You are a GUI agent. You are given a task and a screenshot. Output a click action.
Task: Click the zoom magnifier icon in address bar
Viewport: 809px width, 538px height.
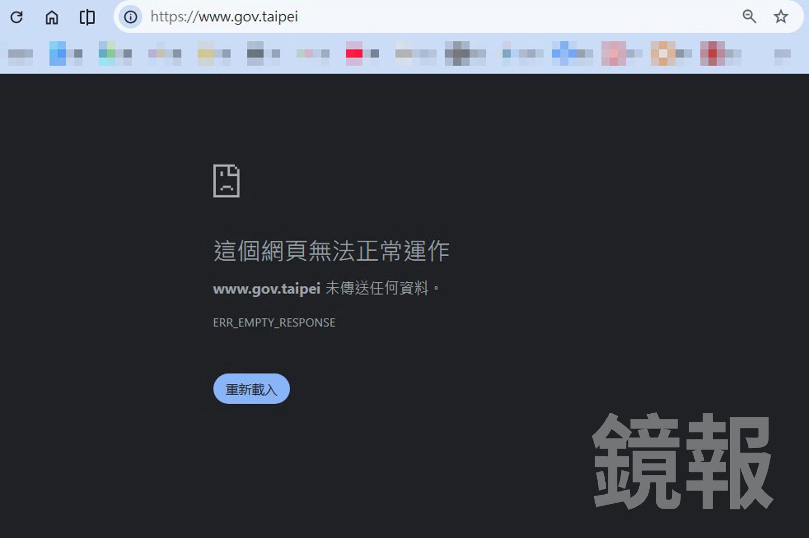click(x=749, y=17)
